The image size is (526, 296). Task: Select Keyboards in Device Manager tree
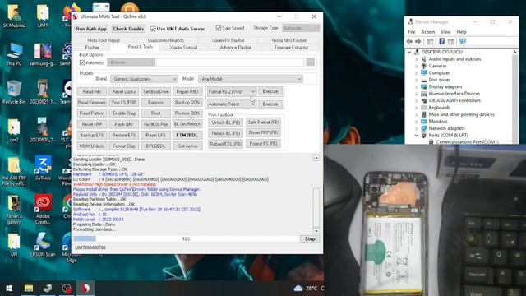click(x=439, y=108)
